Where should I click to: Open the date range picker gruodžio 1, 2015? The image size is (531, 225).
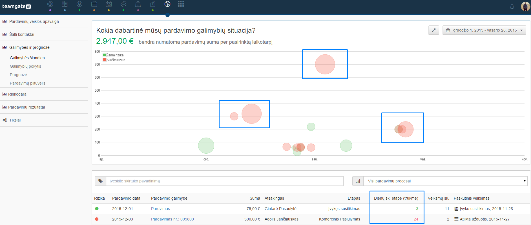tap(484, 30)
